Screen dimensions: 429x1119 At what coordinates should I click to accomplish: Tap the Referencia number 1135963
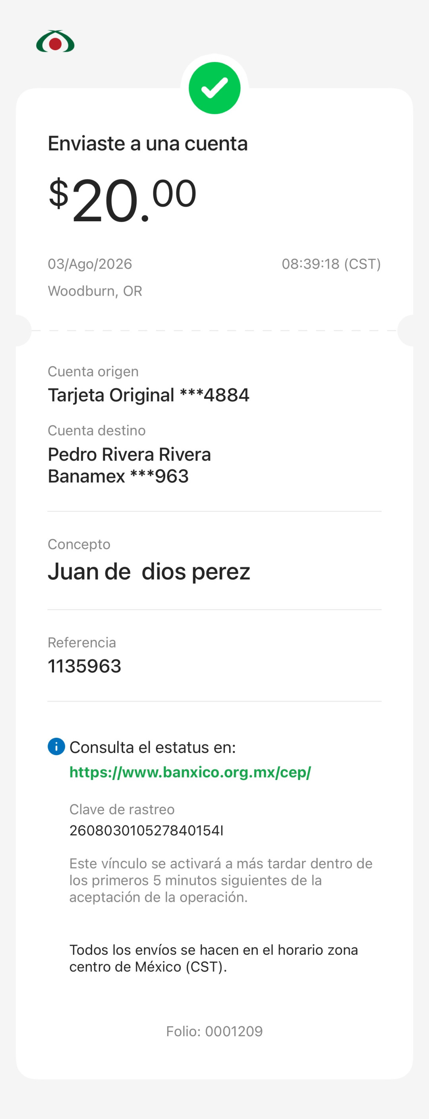click(84, 666)
